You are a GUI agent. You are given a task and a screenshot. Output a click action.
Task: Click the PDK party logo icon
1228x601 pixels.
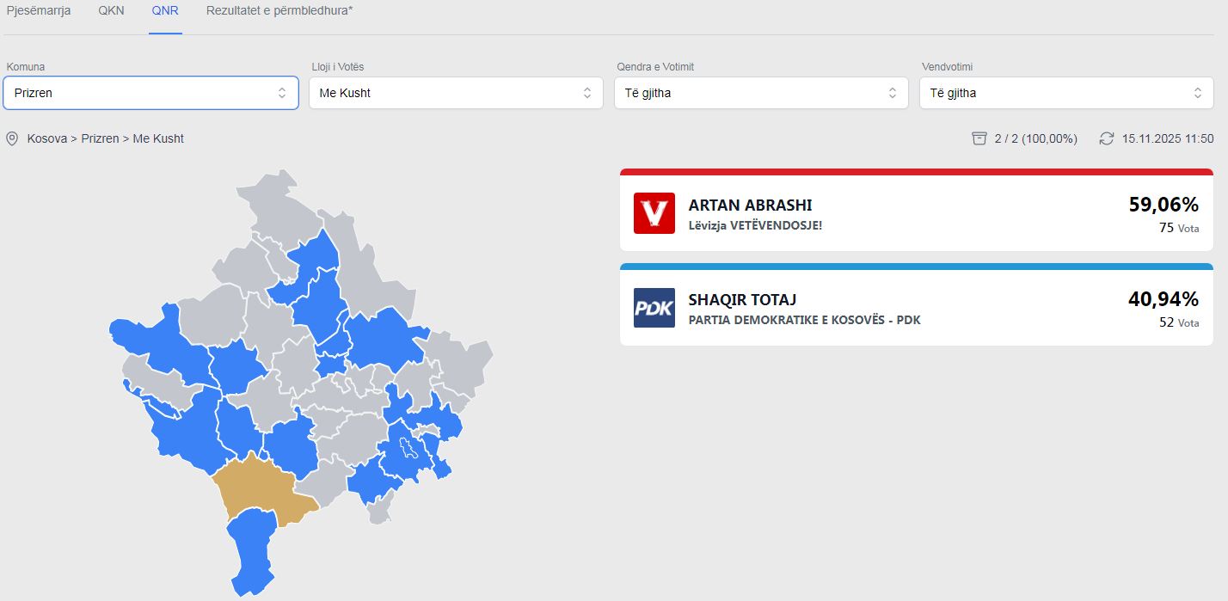(x=654, y=308)
